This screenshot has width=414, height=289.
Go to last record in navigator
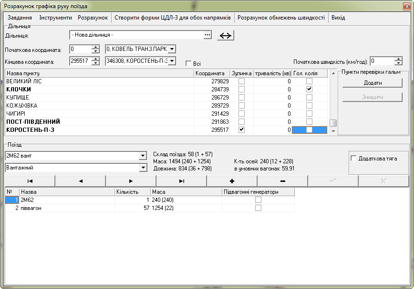(x=182, y=181)
